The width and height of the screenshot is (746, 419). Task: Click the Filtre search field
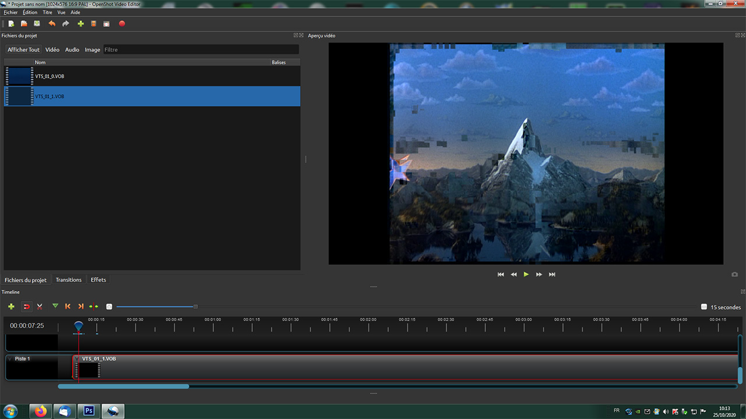point(201,49)
